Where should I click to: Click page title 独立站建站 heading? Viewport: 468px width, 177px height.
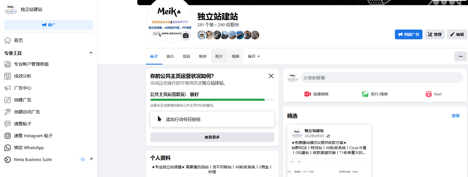[x=217, y=17]
